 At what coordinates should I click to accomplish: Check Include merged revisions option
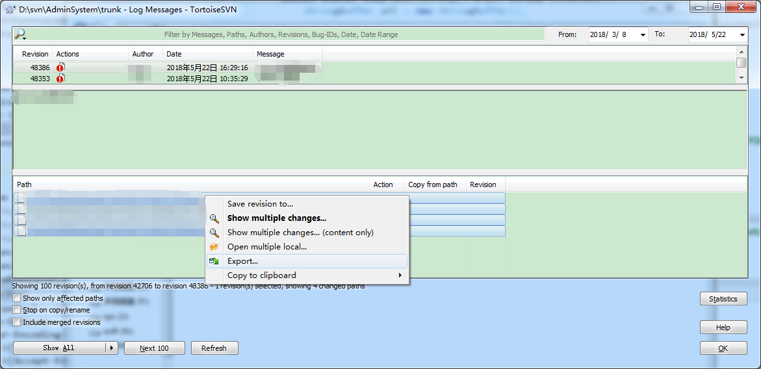pyautogui.click(x=17, y=322)
